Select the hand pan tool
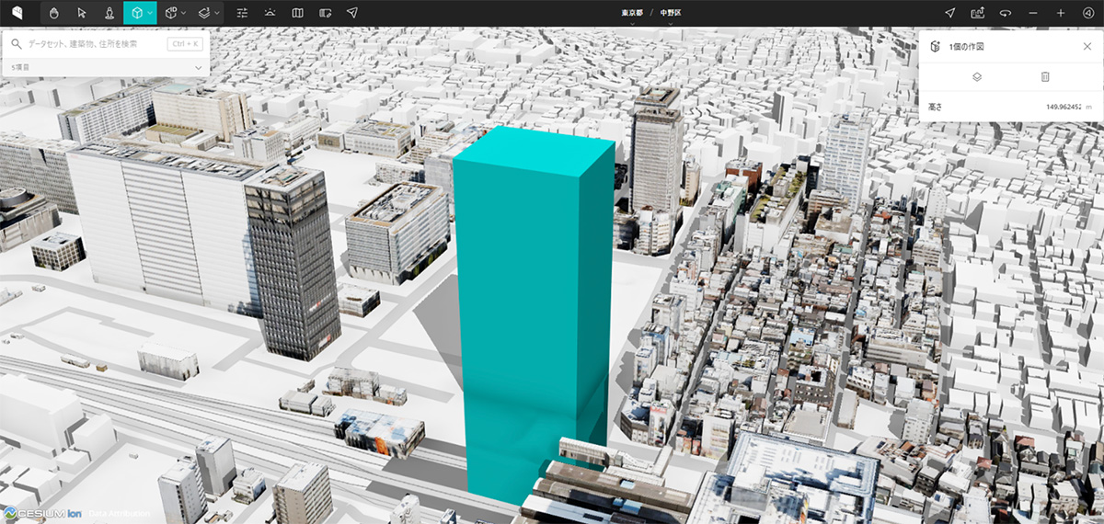 54,13
